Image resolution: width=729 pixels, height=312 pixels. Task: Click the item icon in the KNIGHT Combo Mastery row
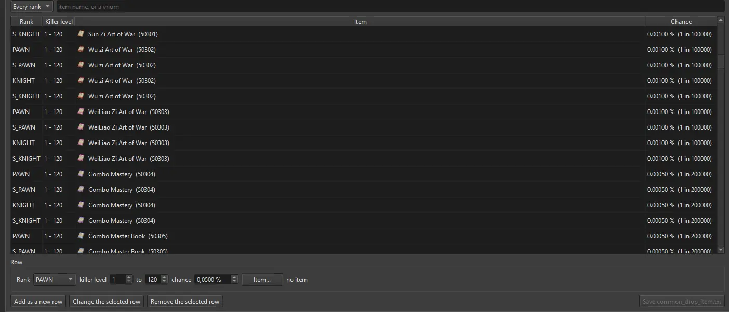81,205
